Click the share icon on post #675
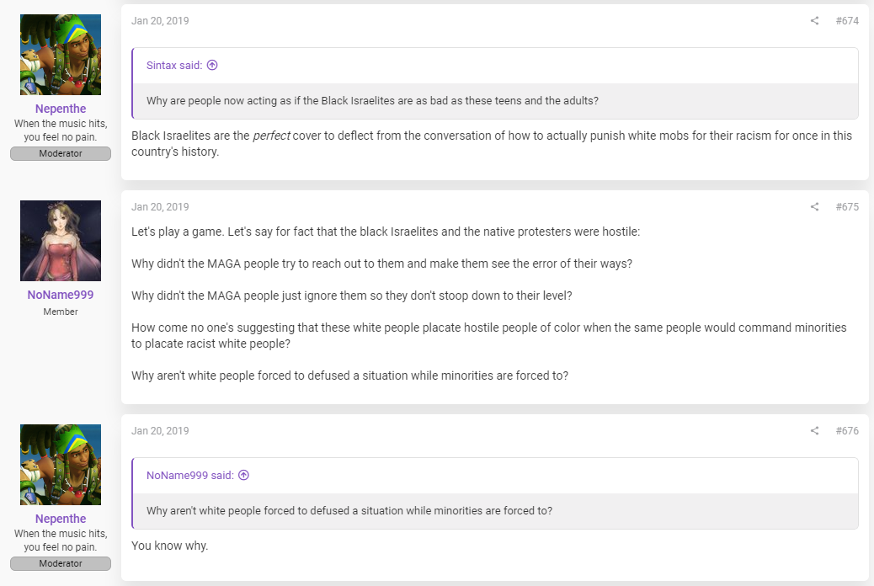 tap(814, 207)
